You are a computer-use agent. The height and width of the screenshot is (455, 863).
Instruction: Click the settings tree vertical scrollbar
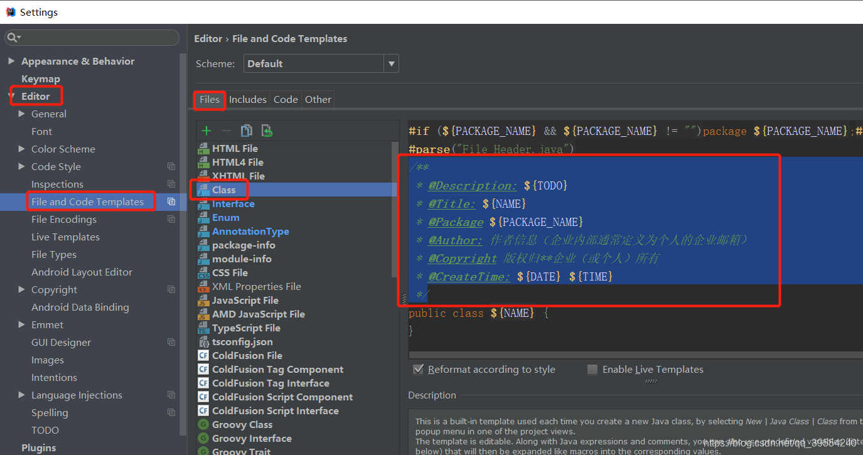(183, 245)
